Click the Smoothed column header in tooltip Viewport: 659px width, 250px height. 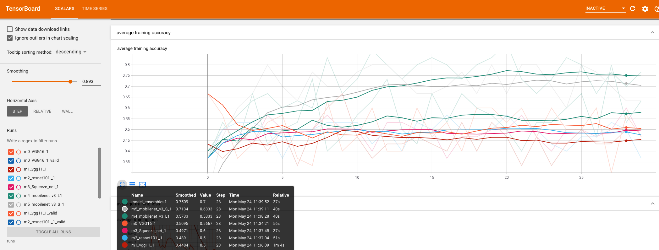coord(186,195)
